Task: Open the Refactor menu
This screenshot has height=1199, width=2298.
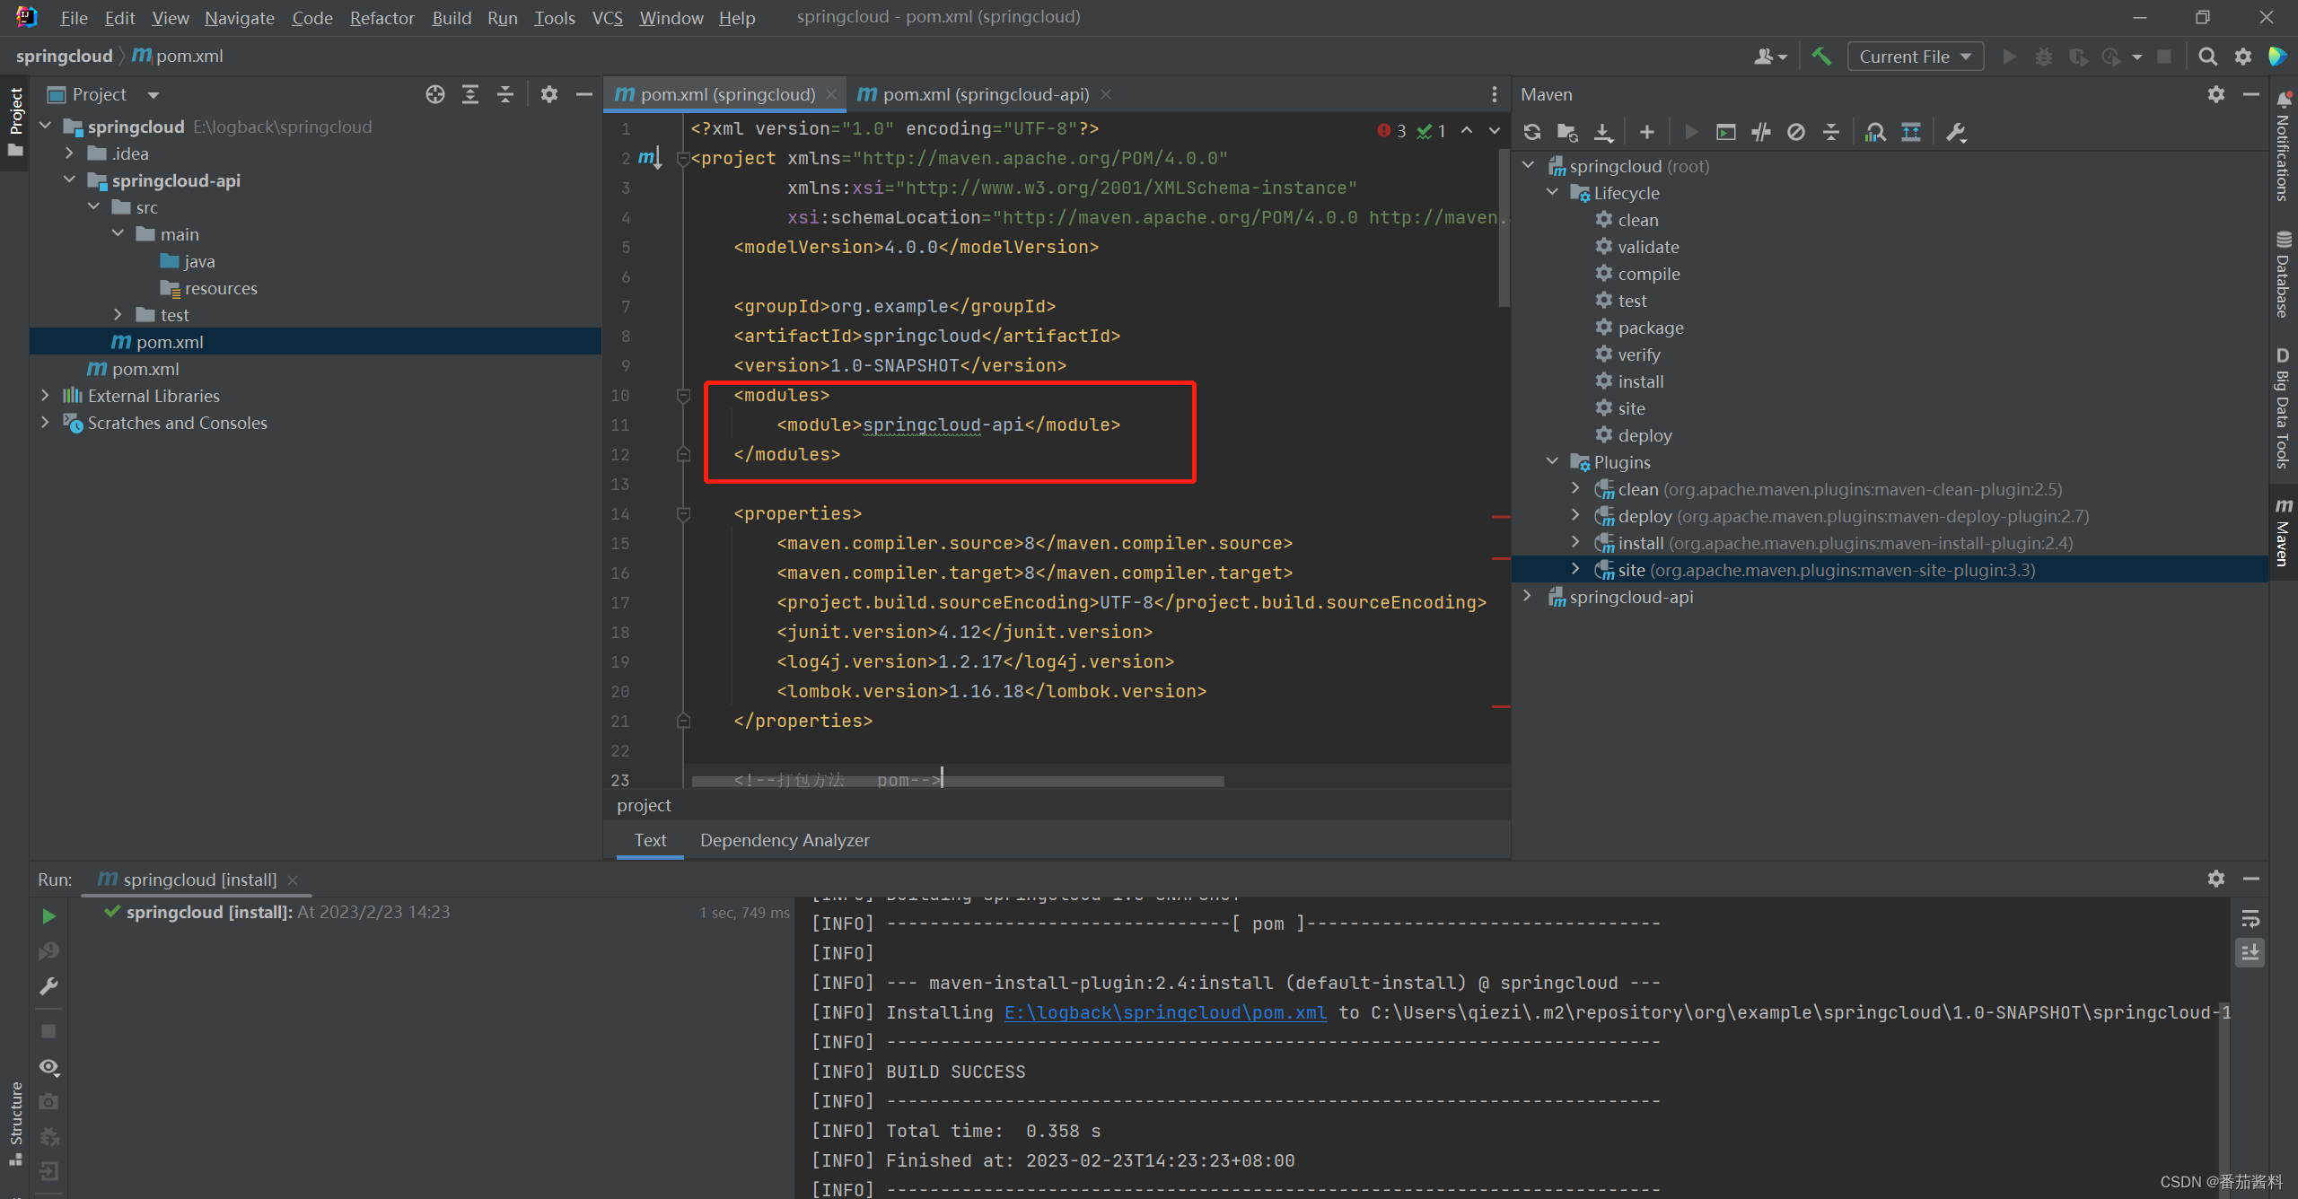Action: [382, 18]
